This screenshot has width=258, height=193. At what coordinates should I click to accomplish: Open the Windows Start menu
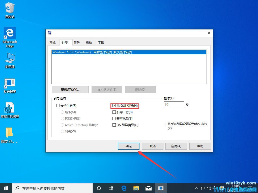[6, 188]
